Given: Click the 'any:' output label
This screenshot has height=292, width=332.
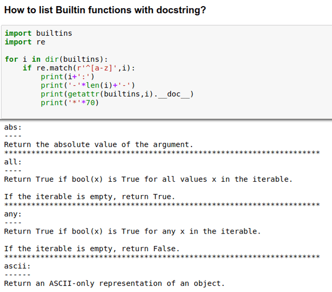Looking at the screenshot, I should [x=13, y=214].
